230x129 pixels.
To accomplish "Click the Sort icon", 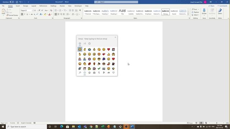I will pos(77,10).
